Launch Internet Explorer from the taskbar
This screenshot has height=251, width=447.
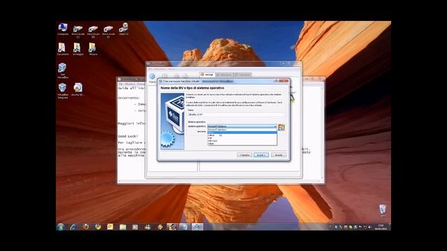pos(73,227)
